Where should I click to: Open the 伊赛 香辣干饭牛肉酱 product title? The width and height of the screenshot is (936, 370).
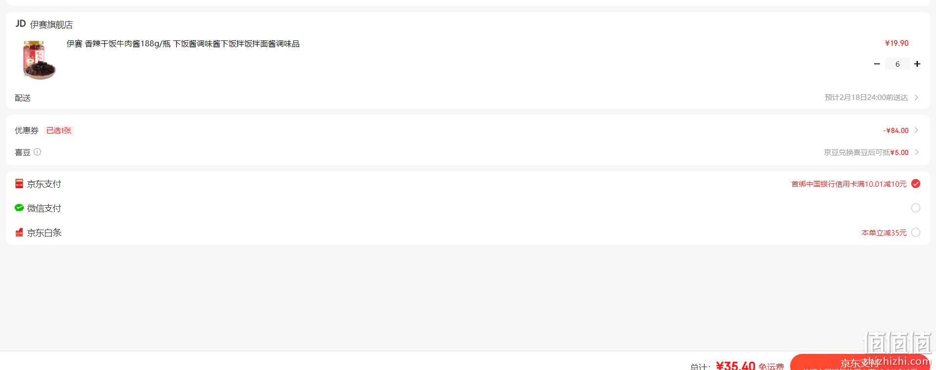183,44
